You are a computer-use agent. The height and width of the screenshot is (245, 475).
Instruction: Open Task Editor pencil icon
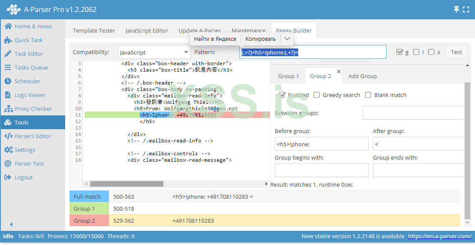(9, 54)
